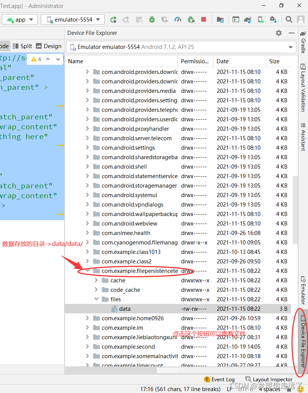Screen dimensions: 308x393
Task: Click the Date column header
Action: click(239, 61)
